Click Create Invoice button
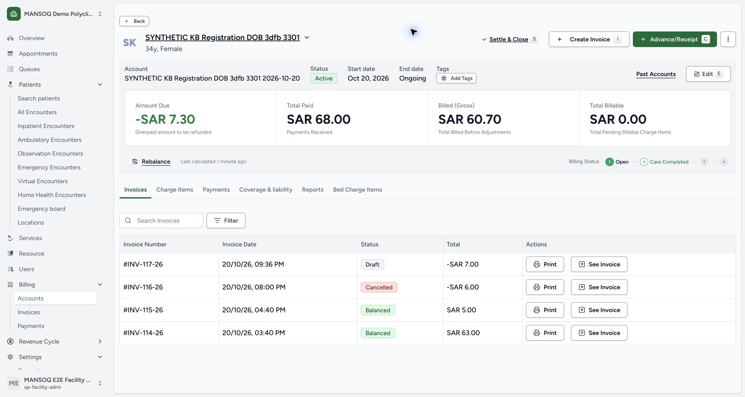The width and height of the screenshot is (745, 397). [589, 39]
